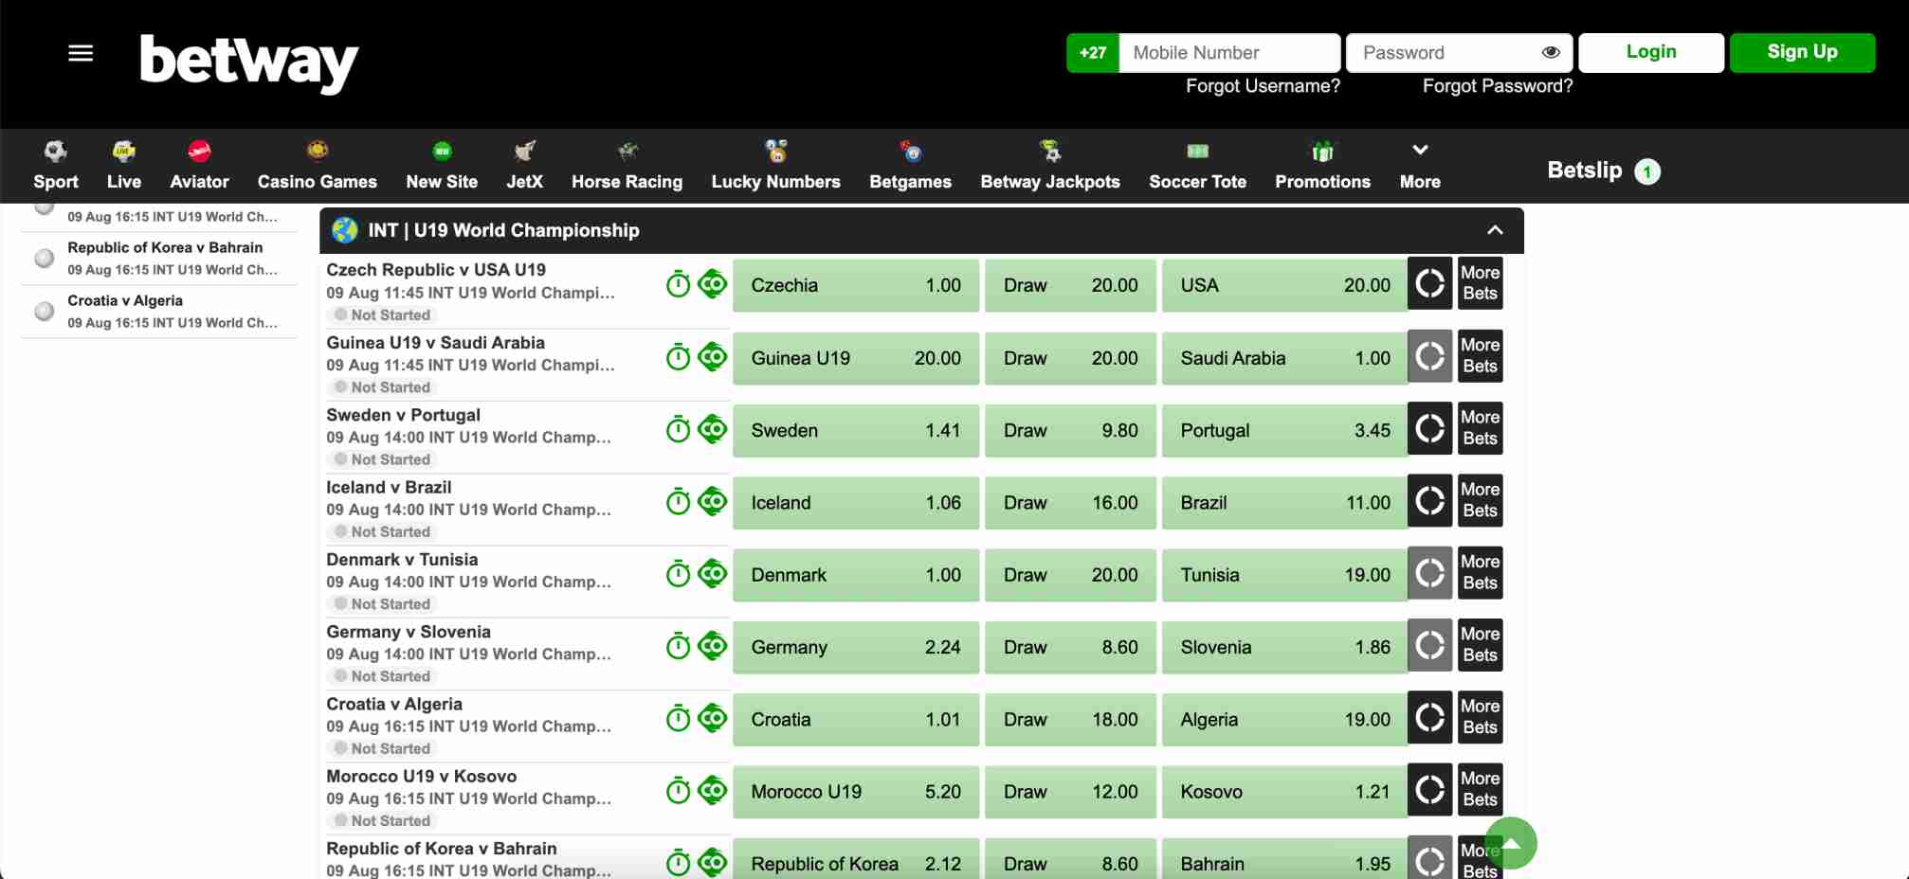The height and width of the screenshot is (879, 1909).
Task: Open More Bets for Germany v Slovenia
Action: 1480,645
